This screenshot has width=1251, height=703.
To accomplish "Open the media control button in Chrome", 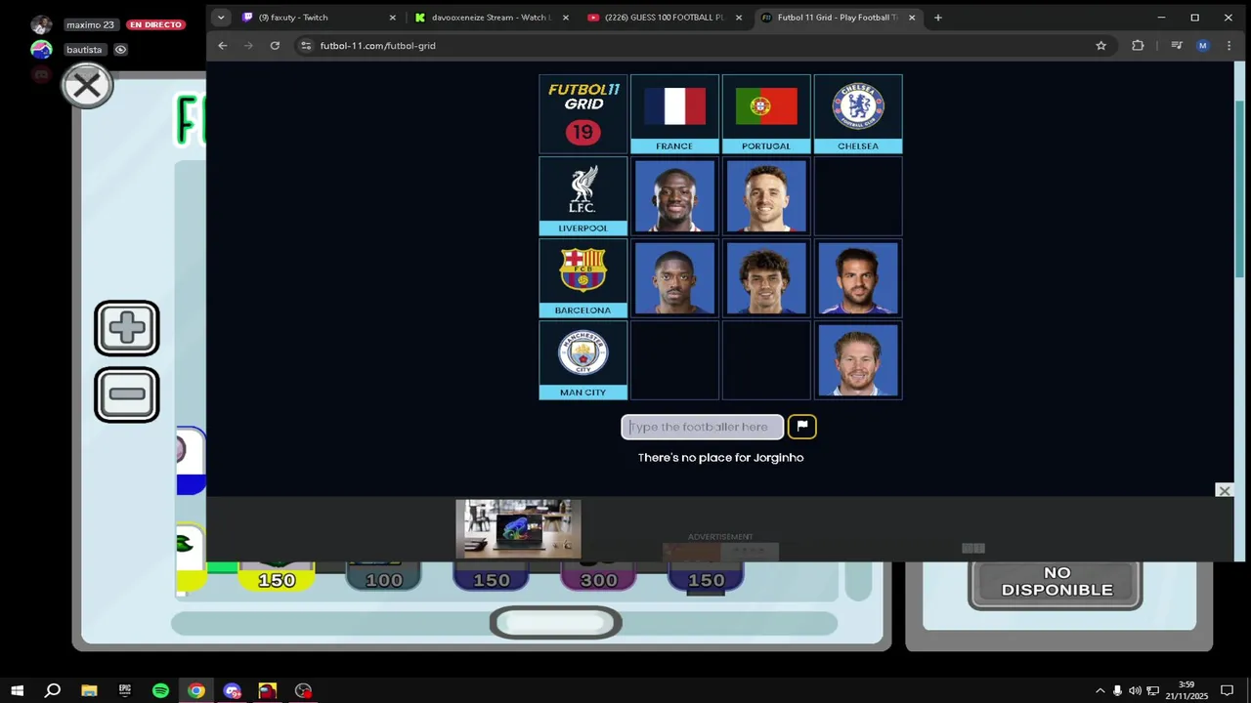I will coord(1177,46).
